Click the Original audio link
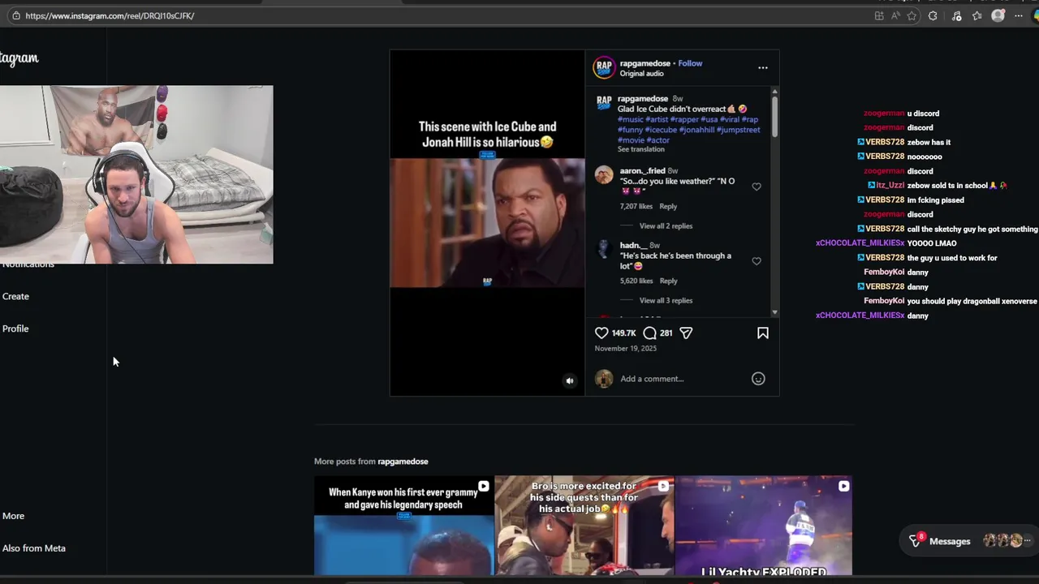The width and height of the screenshot is (1039, 584). click(x=641, y=74)
